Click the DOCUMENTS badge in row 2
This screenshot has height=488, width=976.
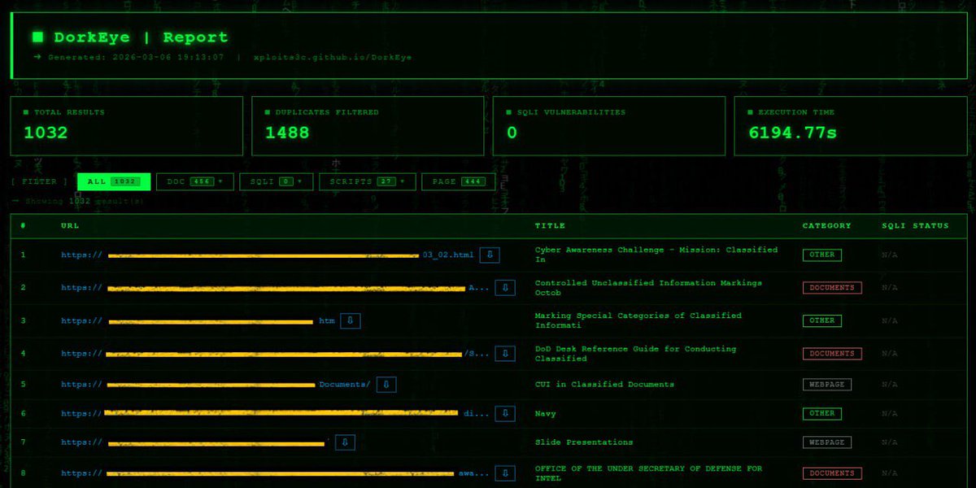pos(832,288)
